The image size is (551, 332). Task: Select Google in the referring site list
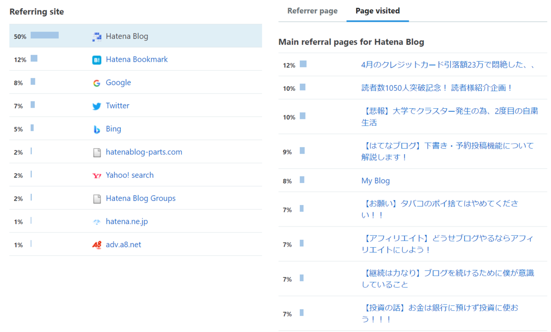(118, 83)
